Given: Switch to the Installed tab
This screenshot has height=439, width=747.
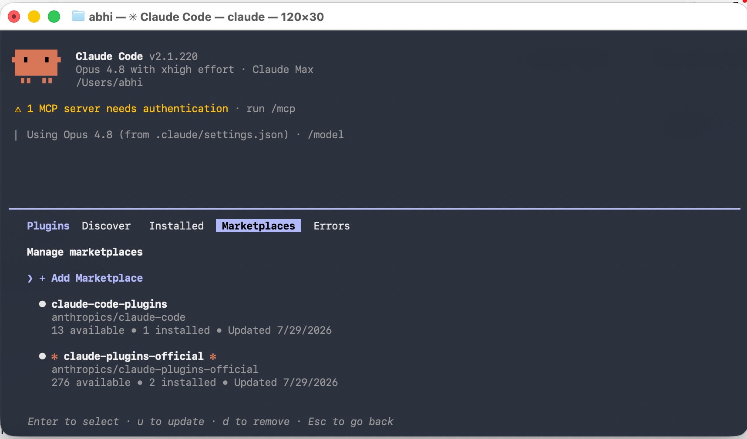Looking at the screenshot, I should pos(176,226).
